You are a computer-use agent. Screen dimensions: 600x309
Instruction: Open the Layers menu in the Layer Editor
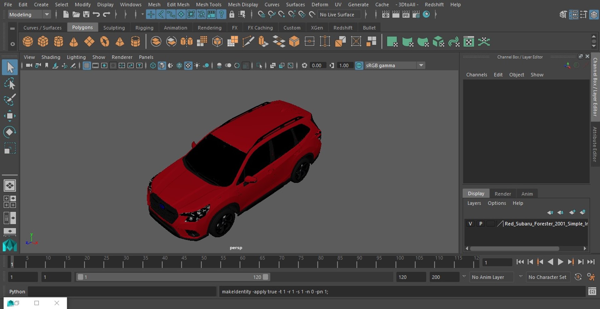point(474,203)
